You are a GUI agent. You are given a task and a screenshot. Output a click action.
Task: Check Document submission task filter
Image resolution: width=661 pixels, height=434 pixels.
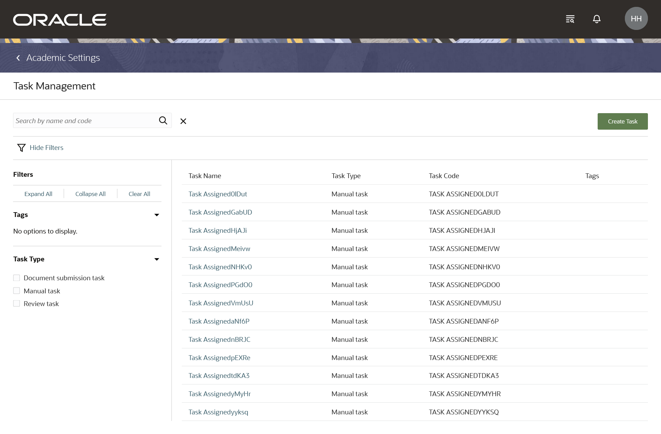(x=17, y=278)
